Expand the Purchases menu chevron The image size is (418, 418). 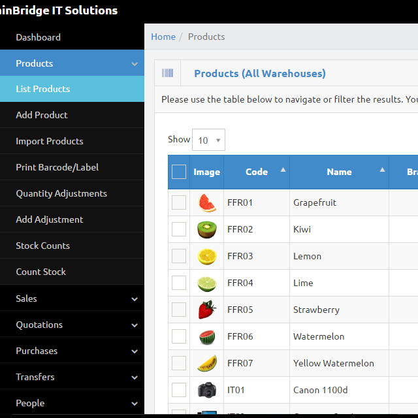(x=135, y=351)
